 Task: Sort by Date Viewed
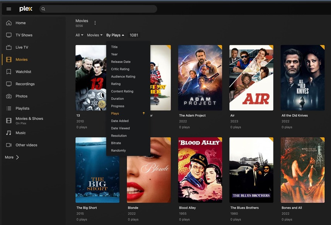[x=120, y=128]
